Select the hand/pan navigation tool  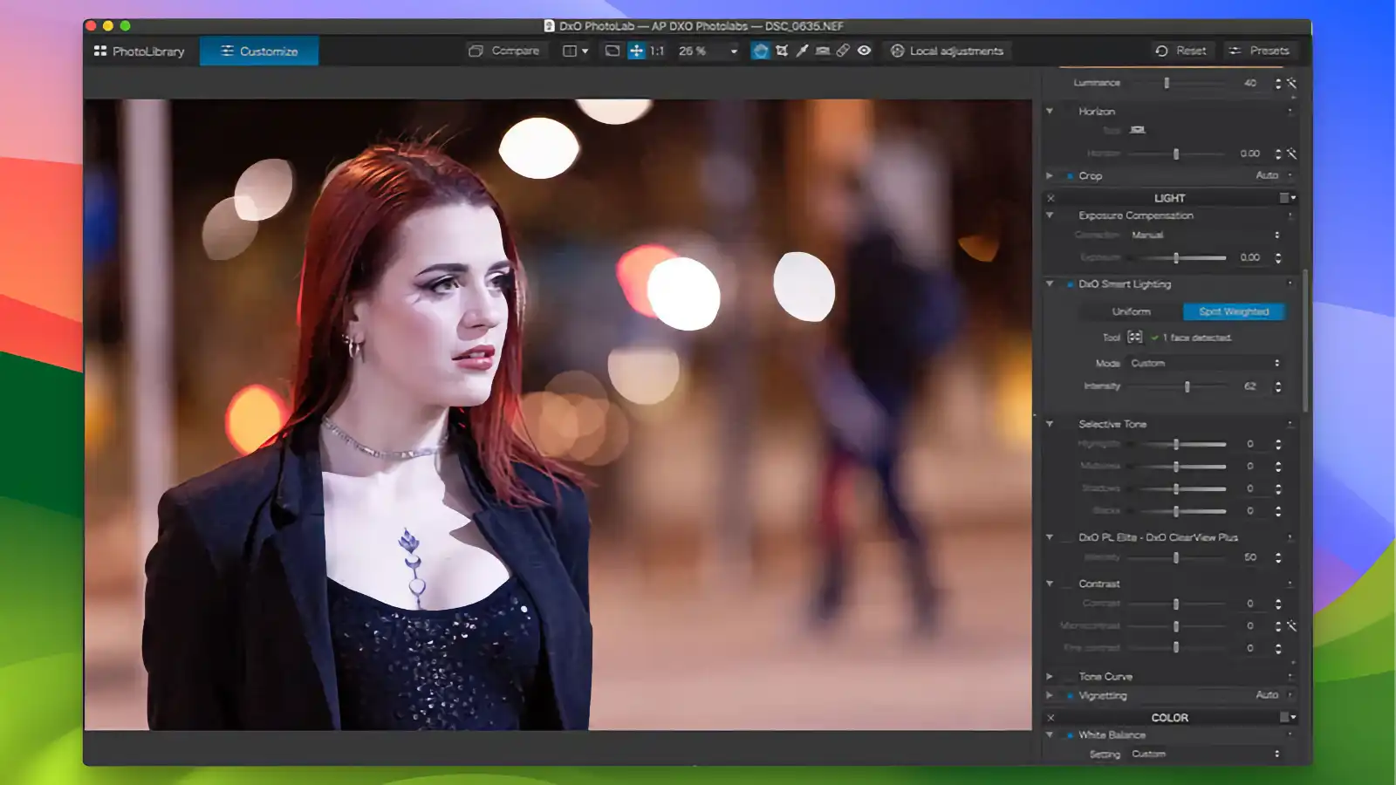pos(760,51)
